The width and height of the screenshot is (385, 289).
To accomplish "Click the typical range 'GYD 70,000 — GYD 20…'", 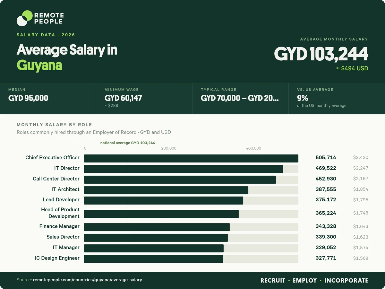I will coord(240,98).
